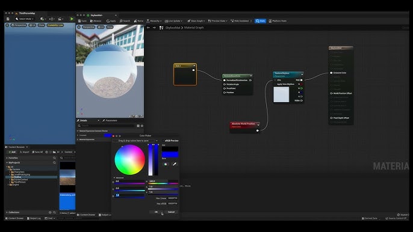413x232 pixels.
Task: Click the green Play button in level toolbar
Action: (x=72, y=19)
